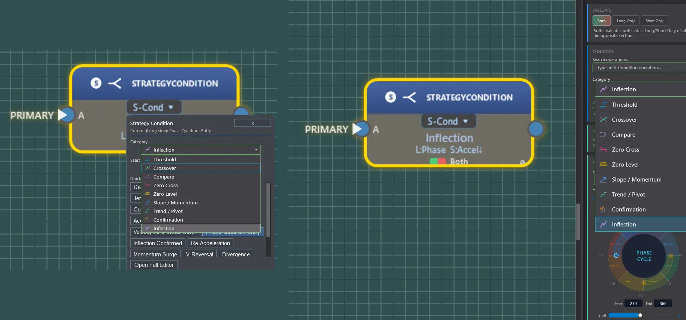Image resolution: width=686 pixels, height=320 pixels.
Task: Click the Divergence quick button
Action: [236, 254]
